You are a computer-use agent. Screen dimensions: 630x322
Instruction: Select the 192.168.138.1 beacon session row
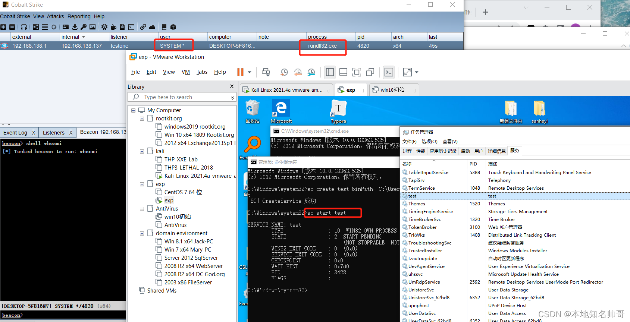pyautogui.click(x=231, y=46)
